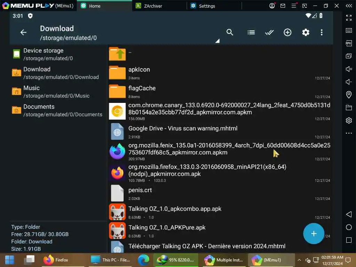This screenshot has width=356, height=267.
Task: Open Talking OZ_1.0_apkcombo.app.apk
Action: [220, 212]
